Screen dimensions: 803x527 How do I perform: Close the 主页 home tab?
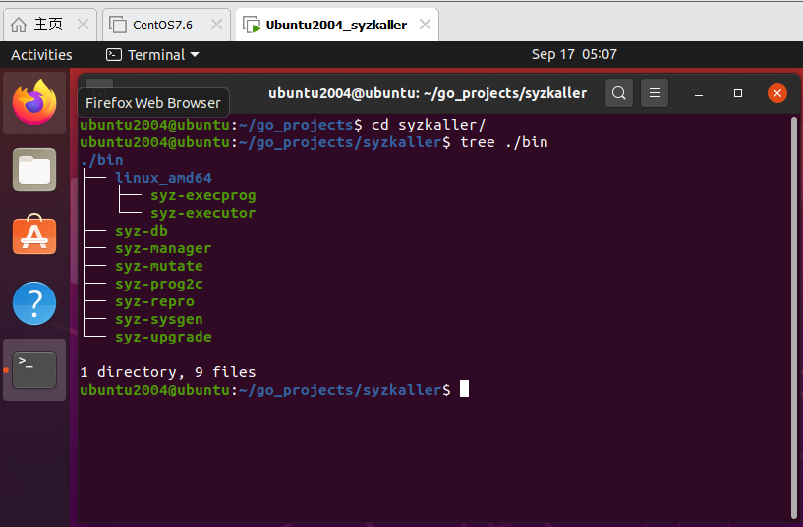83,24
